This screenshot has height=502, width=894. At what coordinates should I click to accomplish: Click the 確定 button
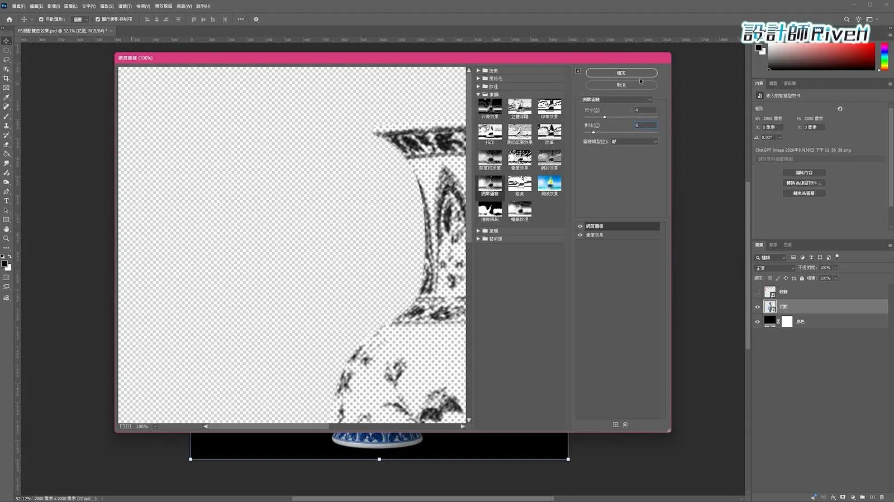[621, 73]
